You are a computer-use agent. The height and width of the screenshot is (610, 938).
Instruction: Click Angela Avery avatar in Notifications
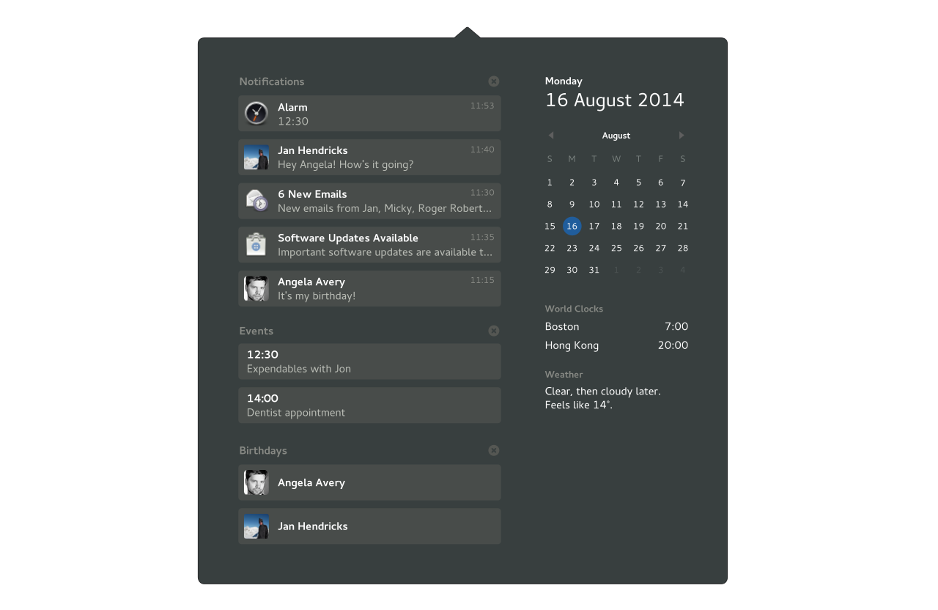pyautogui.click(x=256, y=288)
